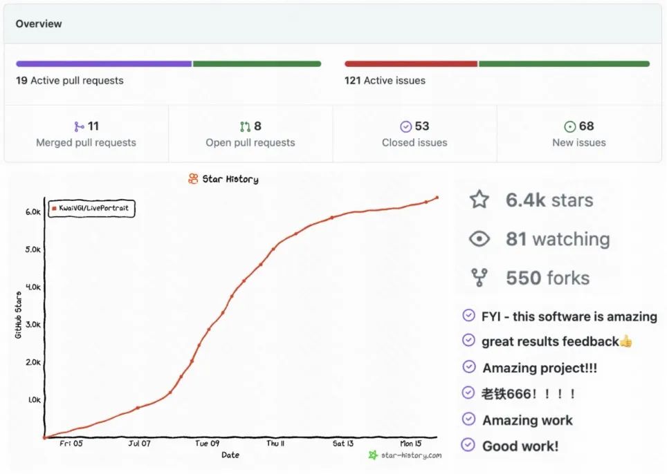Screen dimensions: 667x474
Task: Select the closed issues checkmark icon
Action: point(406,126)
